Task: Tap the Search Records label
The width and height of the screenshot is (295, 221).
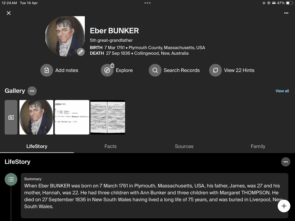Action: point(181,70)
